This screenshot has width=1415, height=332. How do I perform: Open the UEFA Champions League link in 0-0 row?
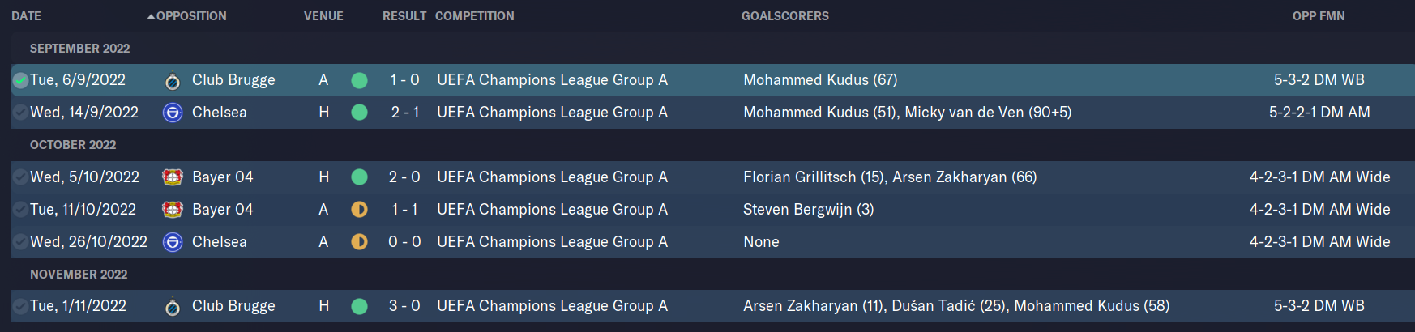pos(553,242)
